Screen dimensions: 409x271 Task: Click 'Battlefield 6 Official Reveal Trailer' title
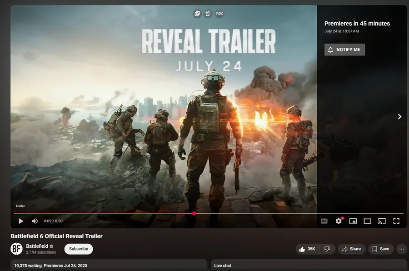coord(56,236)
